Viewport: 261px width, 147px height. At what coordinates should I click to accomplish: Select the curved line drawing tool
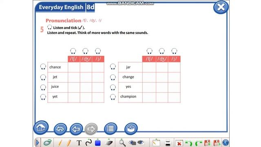point(88,143)
